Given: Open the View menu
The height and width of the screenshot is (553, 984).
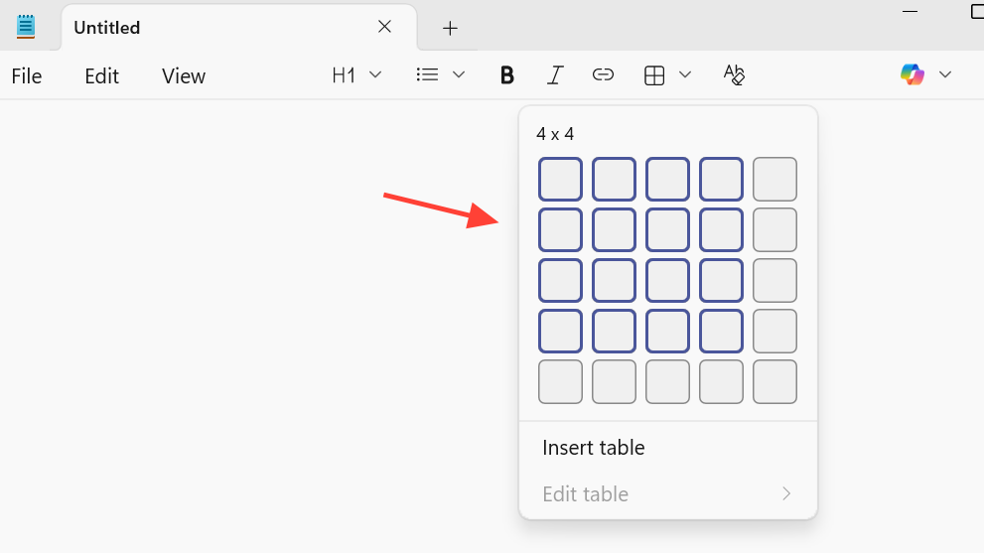Looking at the screenshot, I should [x=184, y=76].
